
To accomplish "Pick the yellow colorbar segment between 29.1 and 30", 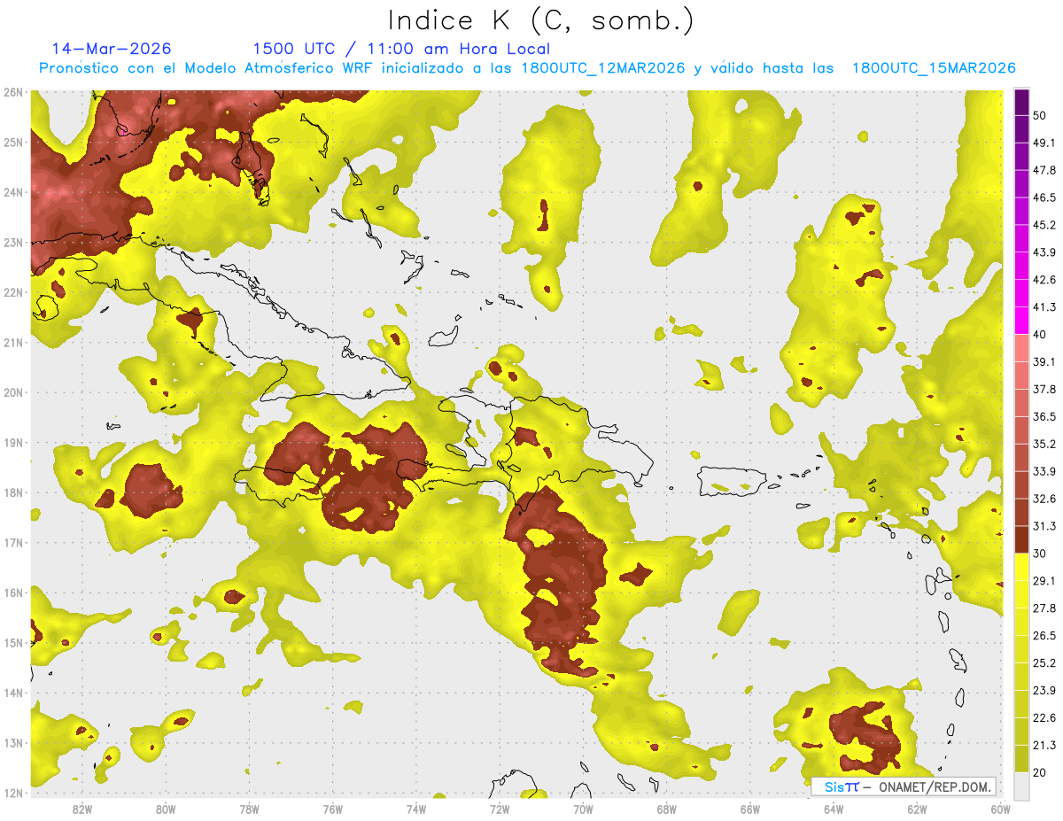I will pyautogui.click(x=1021, y=567).
